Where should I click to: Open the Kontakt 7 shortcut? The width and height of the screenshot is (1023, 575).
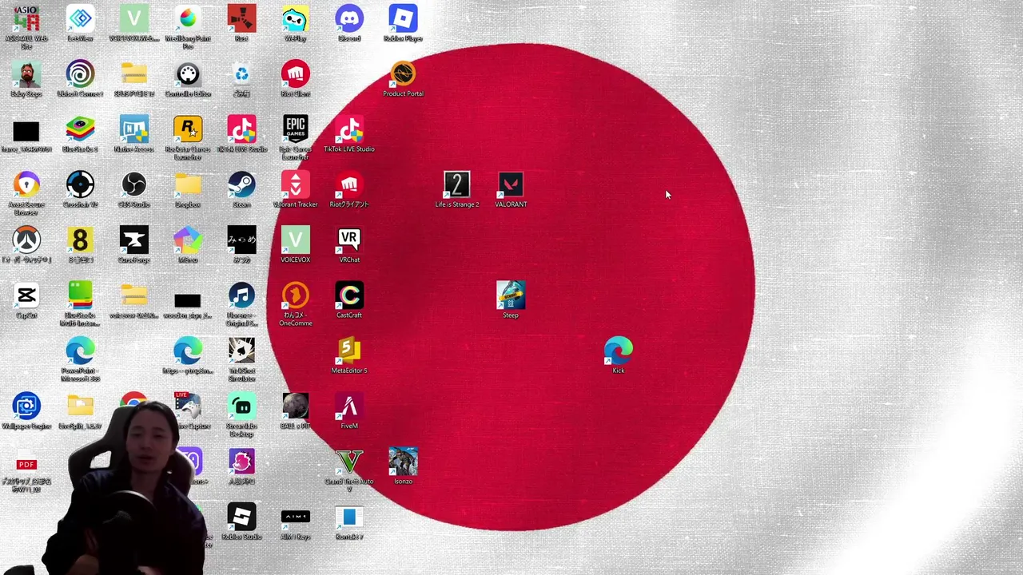349,517
